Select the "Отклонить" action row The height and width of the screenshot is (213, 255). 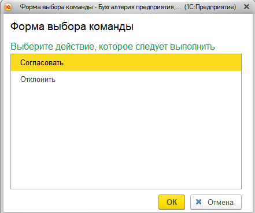tap(126, 79)
